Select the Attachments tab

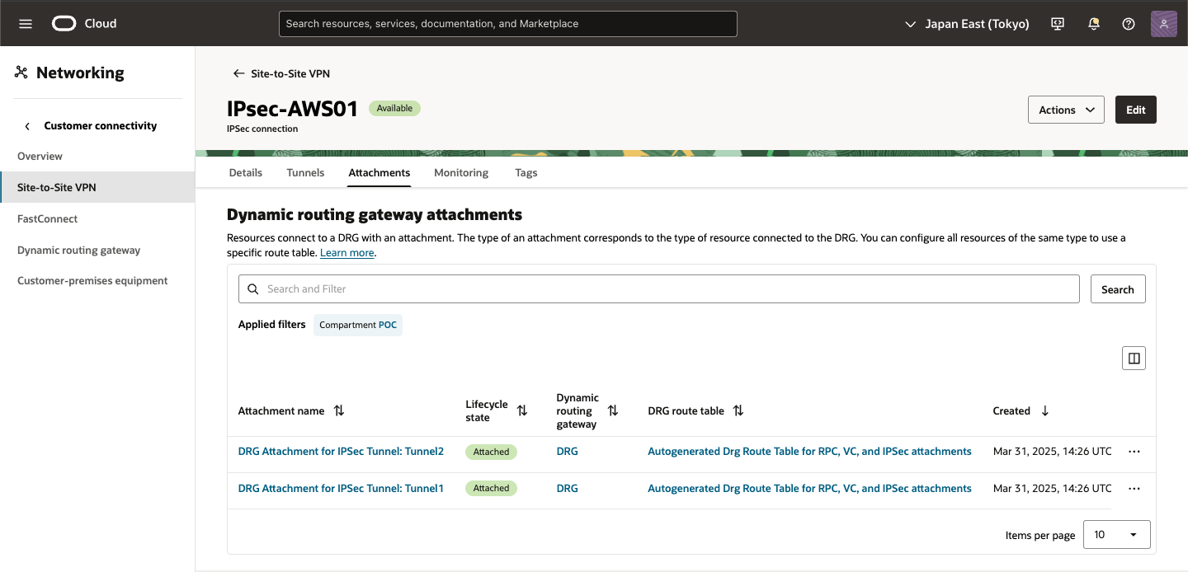pos(379,172)
